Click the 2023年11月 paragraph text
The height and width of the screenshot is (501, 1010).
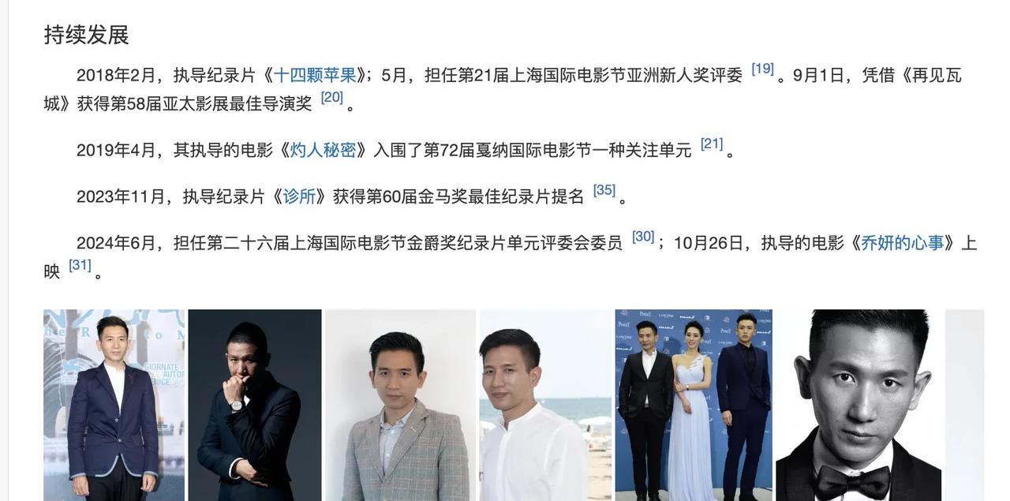point(353,196)
